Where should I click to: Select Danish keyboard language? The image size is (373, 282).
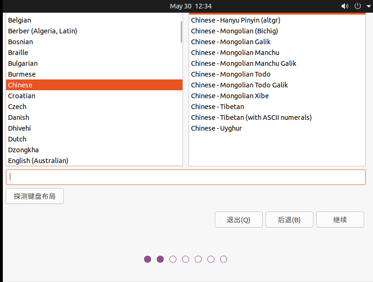click(19, 117)
